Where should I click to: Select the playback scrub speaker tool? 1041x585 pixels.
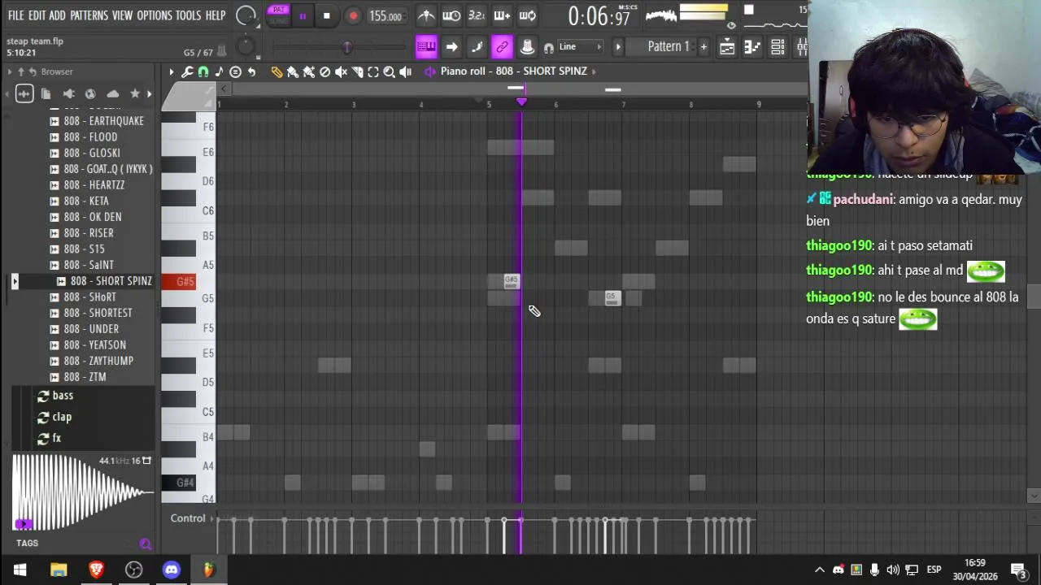(x=406, y=72)
